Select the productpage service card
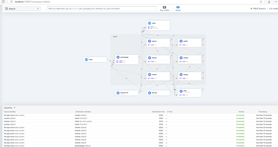Screen dimensions: 278x147 pos(127,59)
